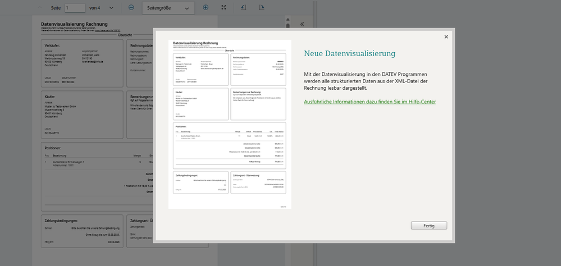
Task: Collapse the side panel with double chevron
Action: click(302, 25)
